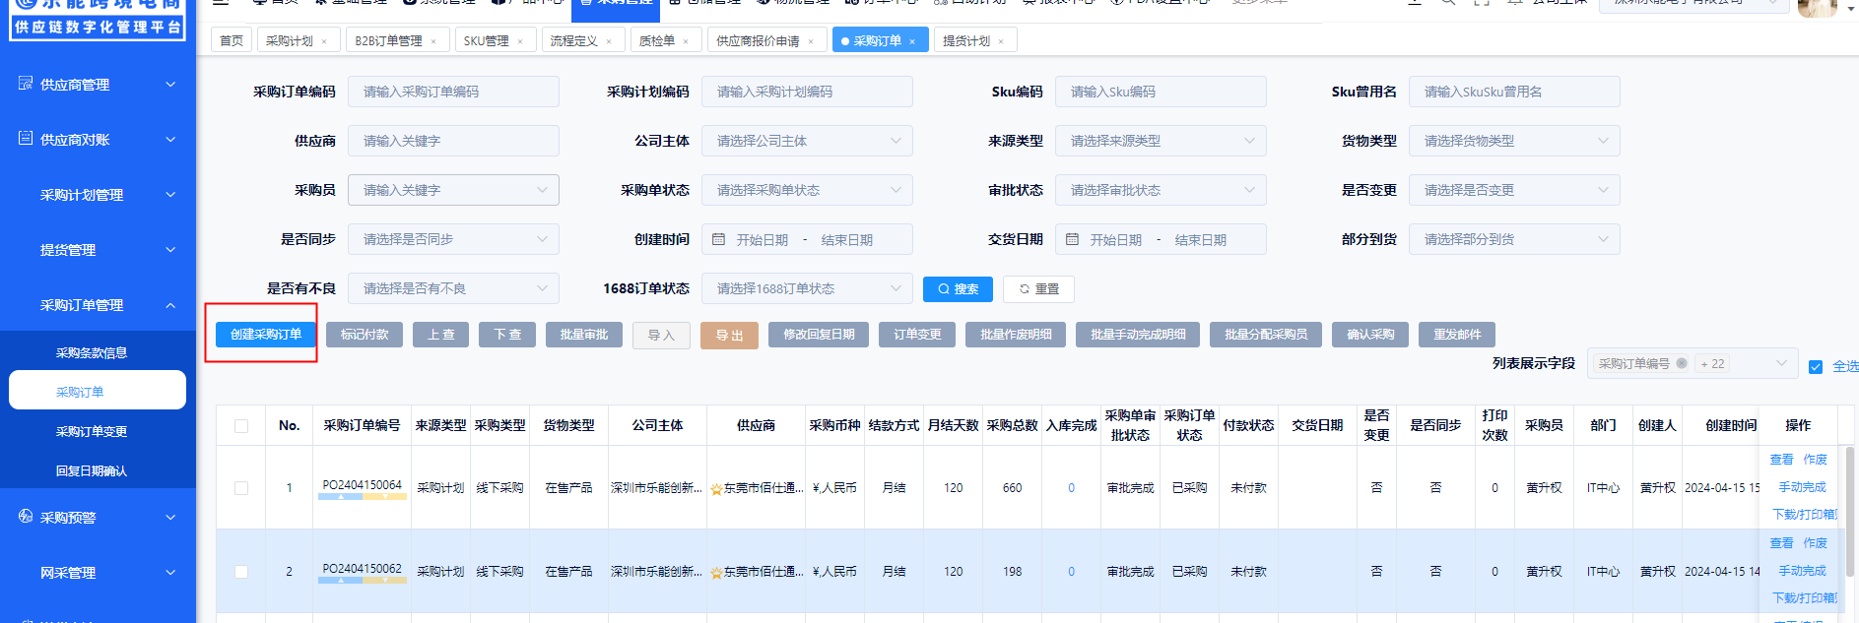Image resolution: width=1859 pixels, height=623 pixels.
Task: Open the 是否有不良 dropdown
Action: [x=453, y=288]
